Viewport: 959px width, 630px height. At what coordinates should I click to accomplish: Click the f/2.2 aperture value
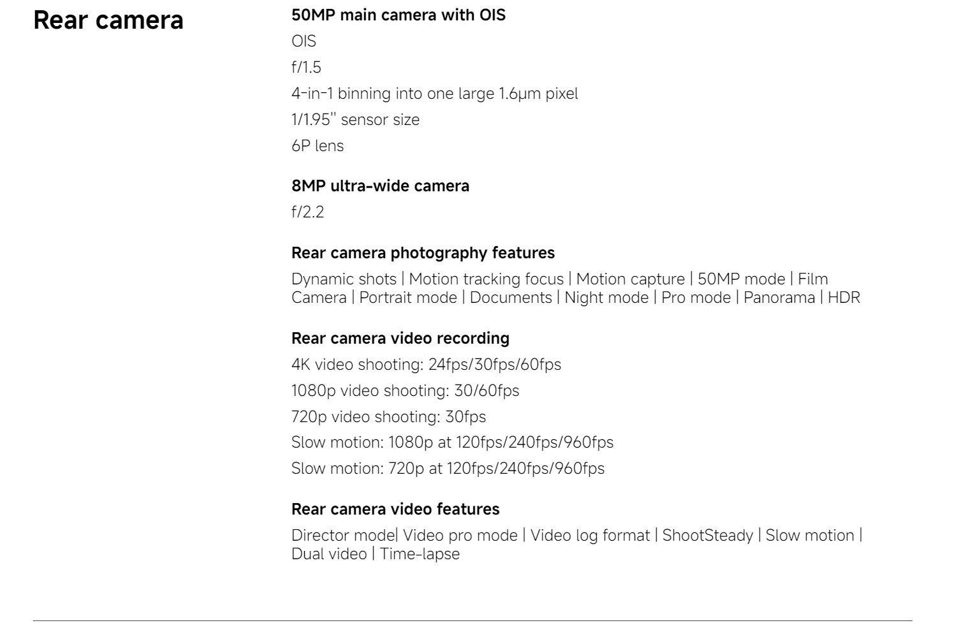307,212
